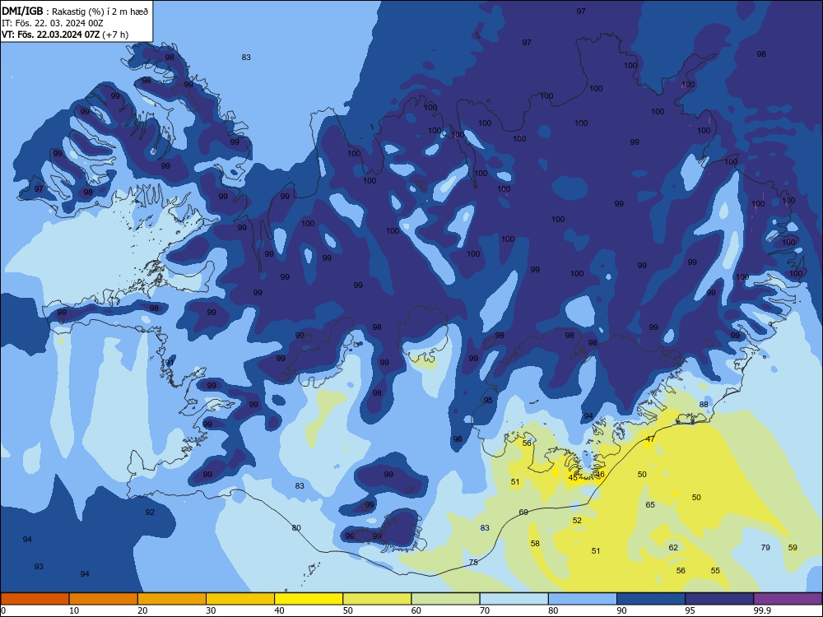Viewport: 823px width, 617px height.
Task: Pick the purple legend swatch above 99.9
Action: point(788,599)
